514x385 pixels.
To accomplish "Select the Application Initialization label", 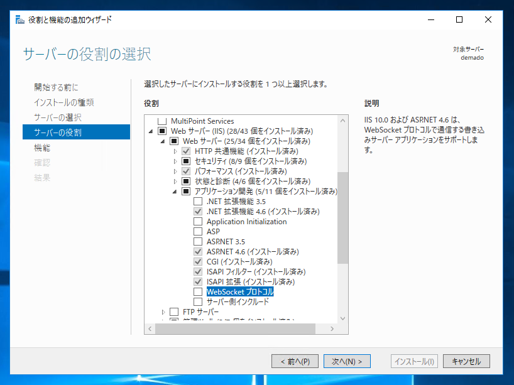I will coord(246,222).
